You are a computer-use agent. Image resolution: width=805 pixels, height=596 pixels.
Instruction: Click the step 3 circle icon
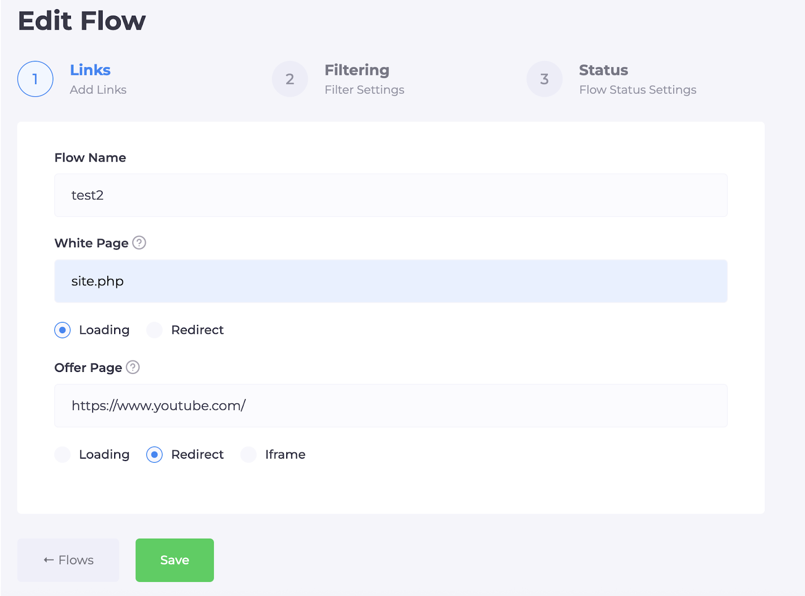pos(544,79)
